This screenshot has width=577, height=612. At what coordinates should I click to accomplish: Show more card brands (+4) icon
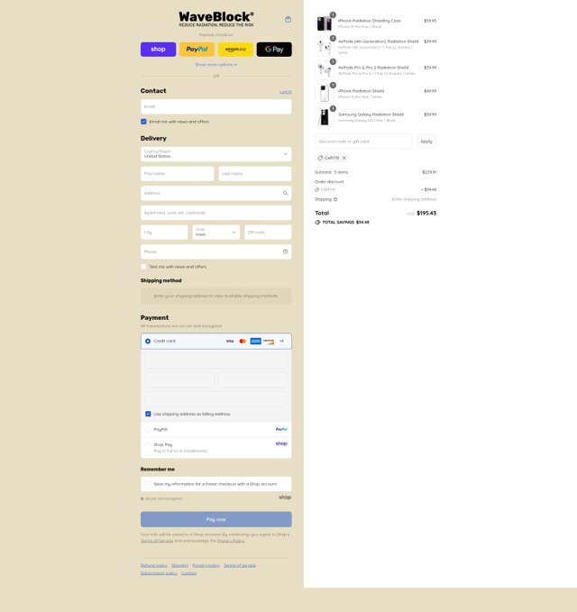[x=281, y=341]
